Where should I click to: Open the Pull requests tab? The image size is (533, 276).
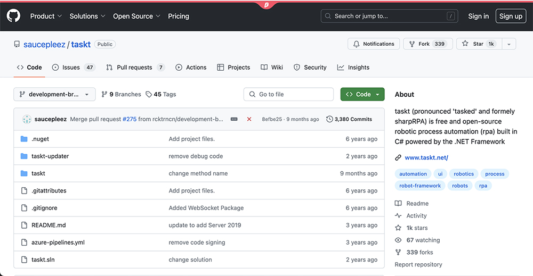click(x=135, y=68)
